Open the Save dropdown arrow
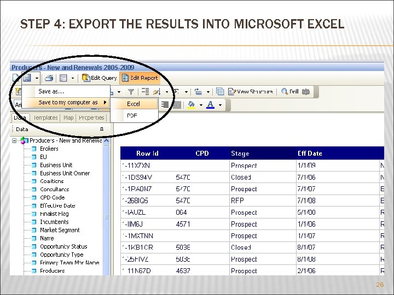This screenshot has height=295, width=394. (x=37, y=78)
